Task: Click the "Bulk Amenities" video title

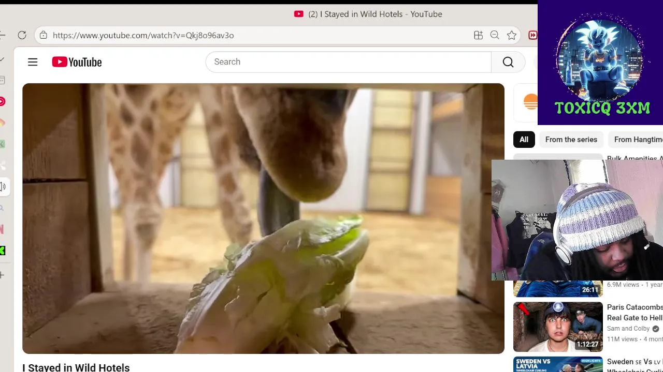Action: point(635,158)
